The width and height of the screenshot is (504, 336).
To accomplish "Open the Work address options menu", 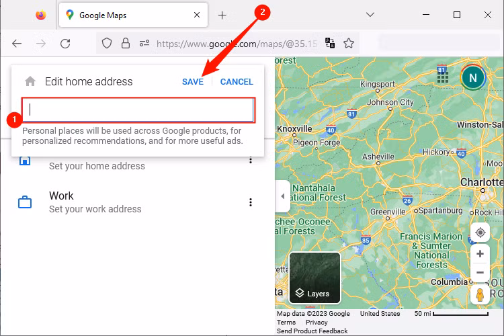I will click(x=251, y=202).
